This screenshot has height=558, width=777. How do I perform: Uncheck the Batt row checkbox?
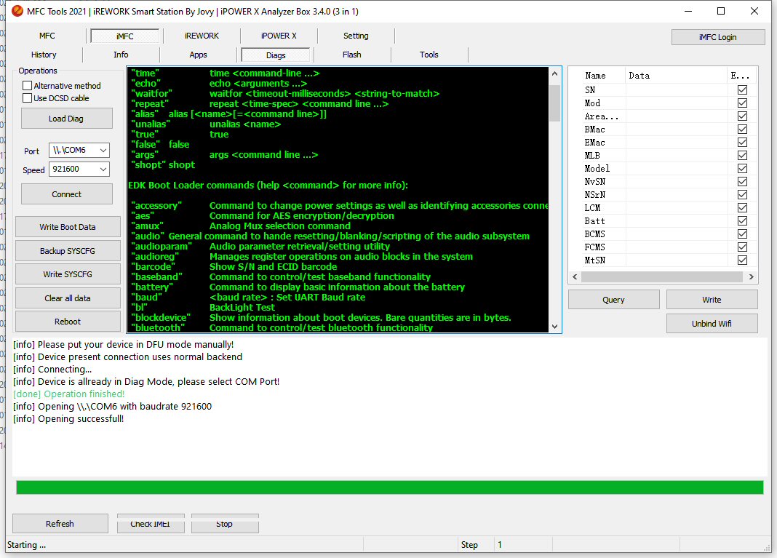742,220
